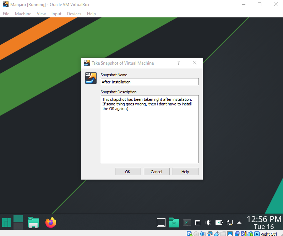This screenshot has width=283, height=236.
Task: Click the hard disk activity status icon
Action: [189, 234]
